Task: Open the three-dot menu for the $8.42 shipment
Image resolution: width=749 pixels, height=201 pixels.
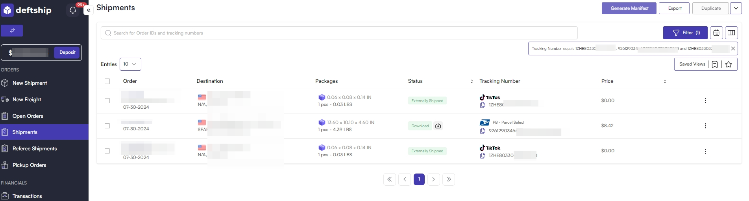Action: coord(705,126)
